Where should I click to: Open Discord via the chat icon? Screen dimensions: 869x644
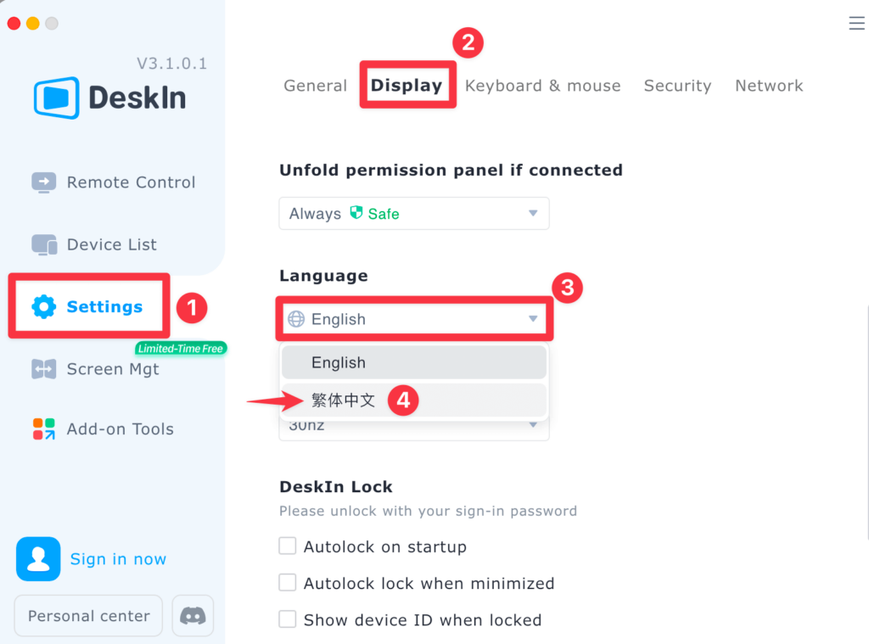[193, 615]
